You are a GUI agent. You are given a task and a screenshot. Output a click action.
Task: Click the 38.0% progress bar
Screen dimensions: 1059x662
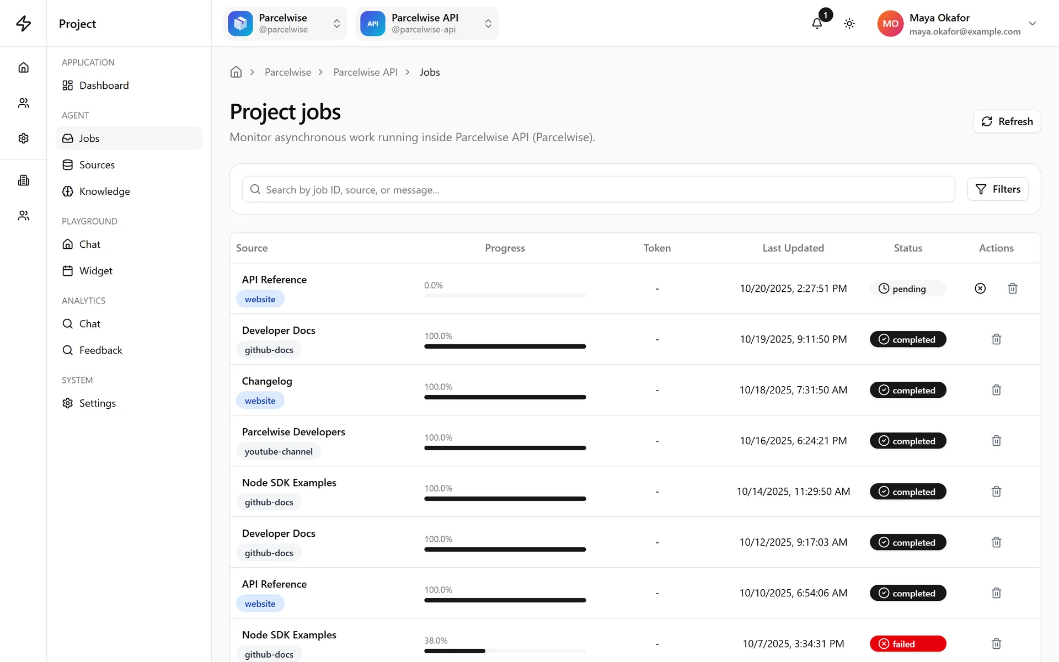(505, 651)
